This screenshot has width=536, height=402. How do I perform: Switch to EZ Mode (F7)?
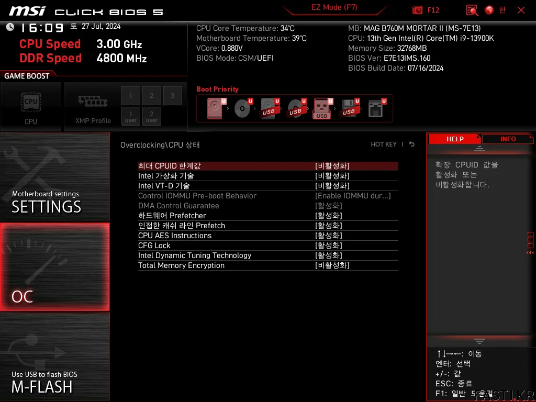pos(334,7)
